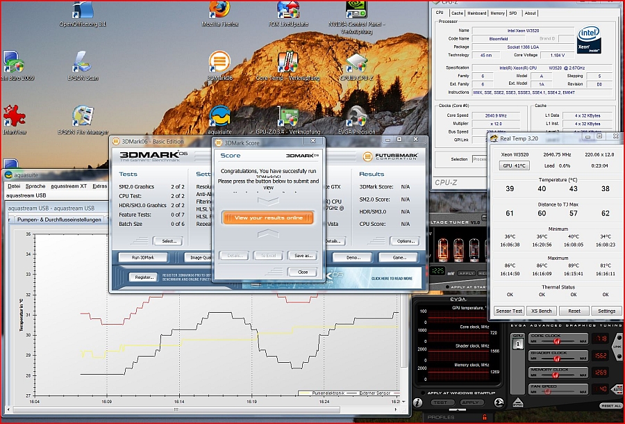This screenshot has width=625, height=424.
Task: Click the profiles lock icon in EVGA
Action: click(x=485, y=417)
